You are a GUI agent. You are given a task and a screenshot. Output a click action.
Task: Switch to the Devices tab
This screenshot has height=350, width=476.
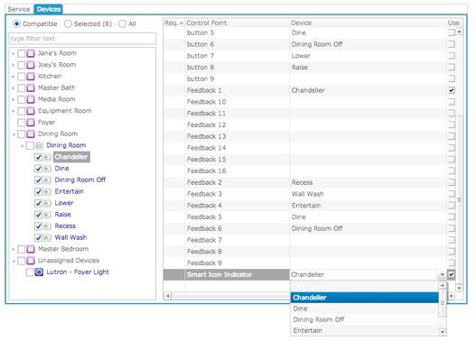coord(49,9)
